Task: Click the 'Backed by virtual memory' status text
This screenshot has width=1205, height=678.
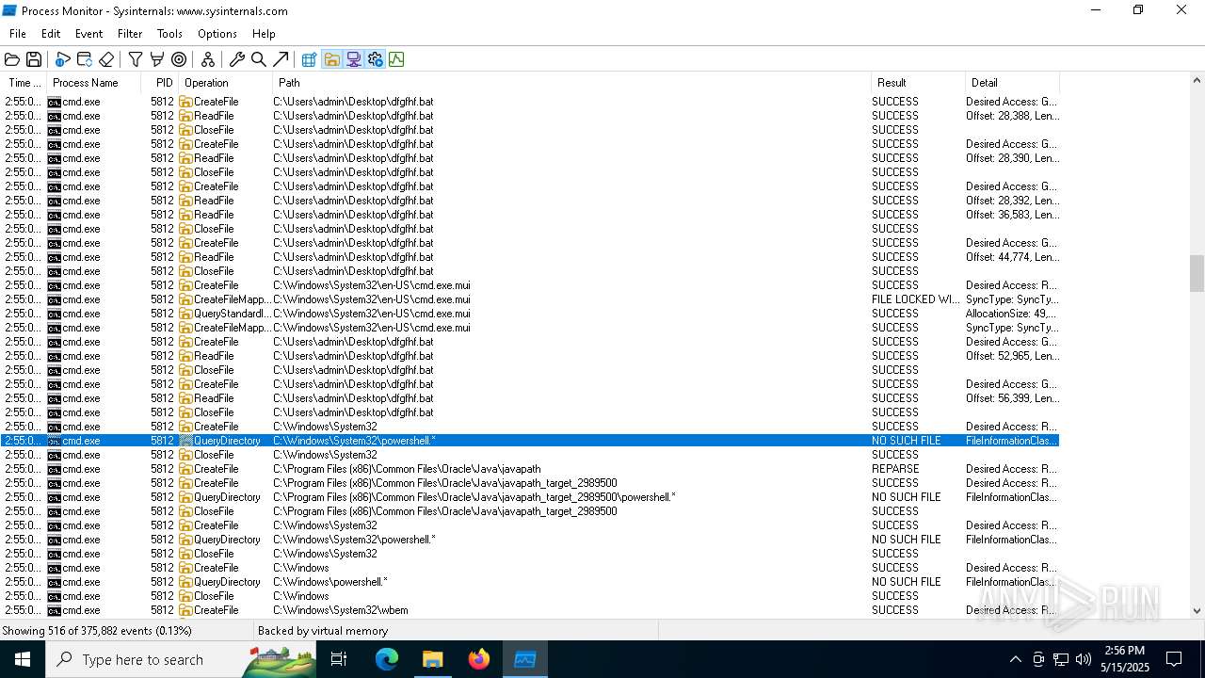Action: coord(323,631)
